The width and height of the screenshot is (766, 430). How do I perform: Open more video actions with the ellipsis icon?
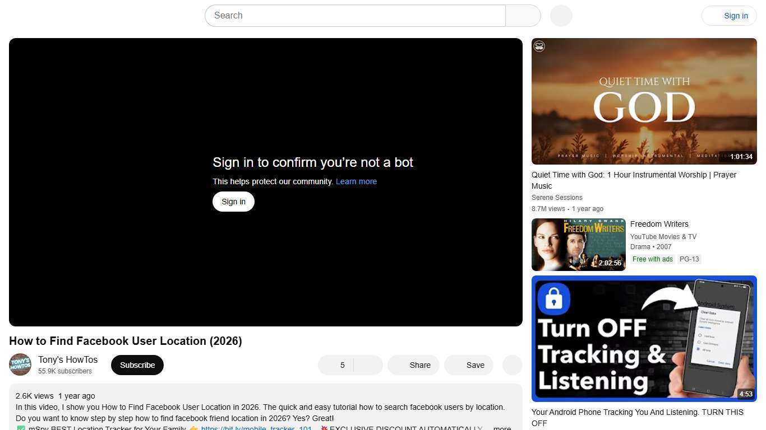point(511,364)
